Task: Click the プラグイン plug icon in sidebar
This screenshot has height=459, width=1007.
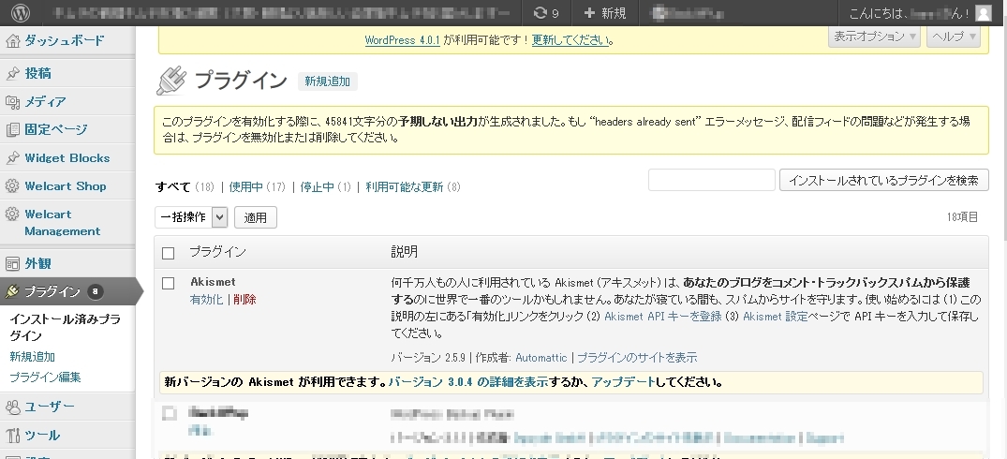Action: click(x=12, y=292)
